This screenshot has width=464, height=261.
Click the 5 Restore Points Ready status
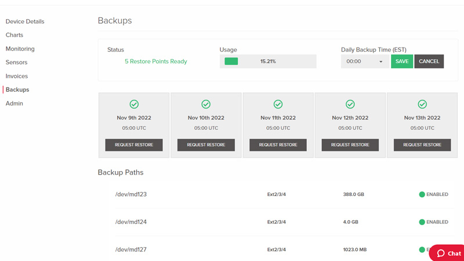point(156,61)
